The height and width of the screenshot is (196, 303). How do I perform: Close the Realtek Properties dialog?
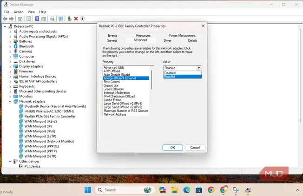(203, 26)
